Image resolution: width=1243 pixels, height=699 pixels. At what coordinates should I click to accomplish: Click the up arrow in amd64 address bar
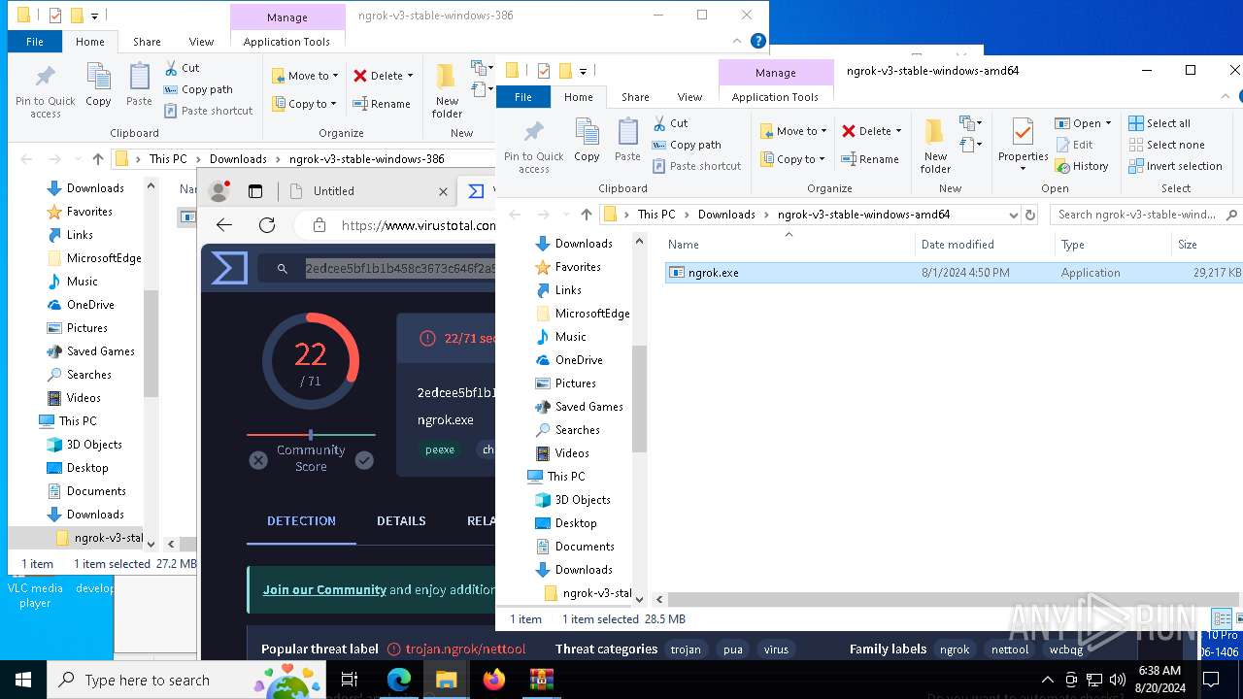(x=587, y=215)
